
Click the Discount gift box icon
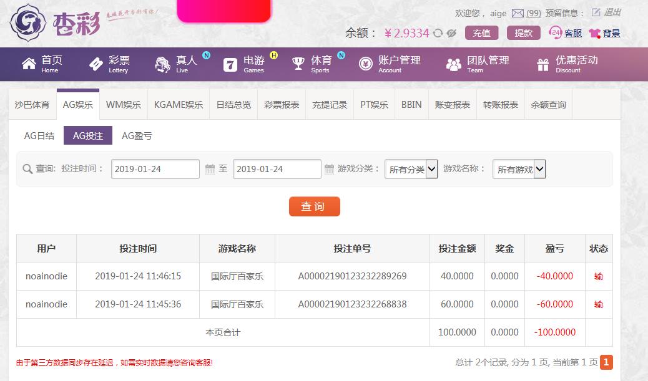coord(542,64)
